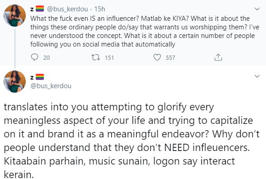266x179 pixels.
Task: Like the tweet with the heart icon
Action: (157, 57)
